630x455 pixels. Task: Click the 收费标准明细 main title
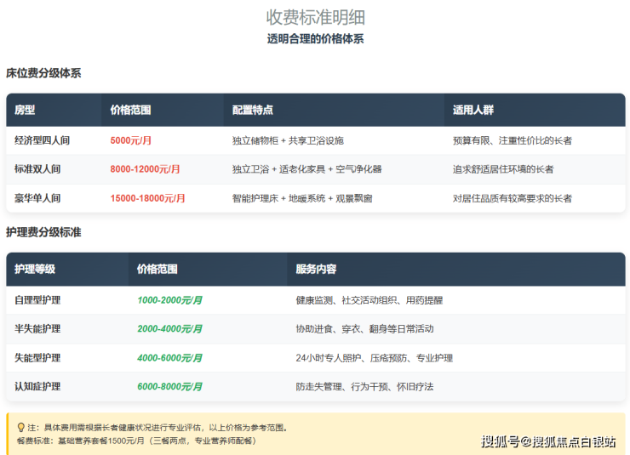tap(315, 17)
